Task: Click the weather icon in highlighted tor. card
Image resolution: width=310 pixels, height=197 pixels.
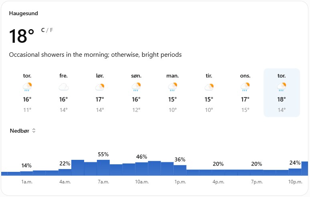Action: pyautogui.click(x=282, y=87)
